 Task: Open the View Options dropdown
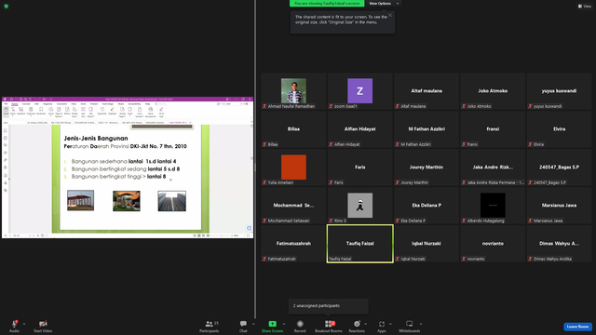tap(383, 4)
